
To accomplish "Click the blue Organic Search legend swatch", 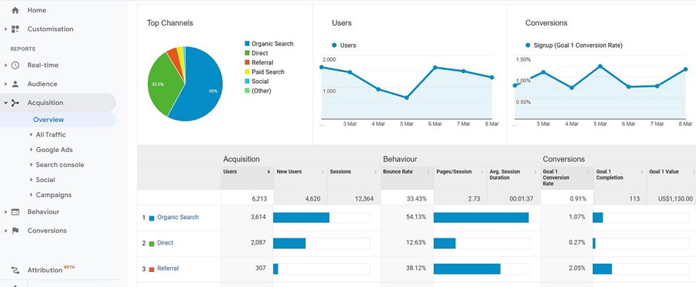I will tap(247, 44).
